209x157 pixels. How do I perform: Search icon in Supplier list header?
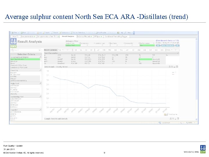41,110
